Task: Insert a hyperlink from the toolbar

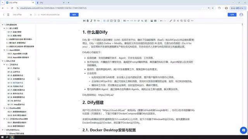Action: 98,21
